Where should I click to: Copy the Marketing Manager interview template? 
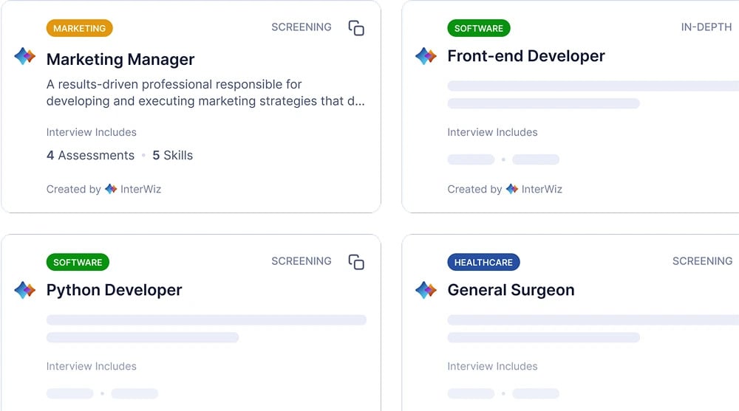356,28
